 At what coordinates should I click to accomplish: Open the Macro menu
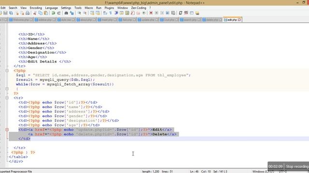coord(89,8)
